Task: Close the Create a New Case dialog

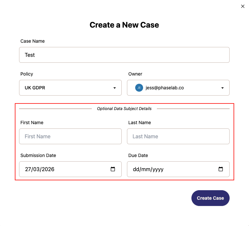Action: tap(242, 6)
